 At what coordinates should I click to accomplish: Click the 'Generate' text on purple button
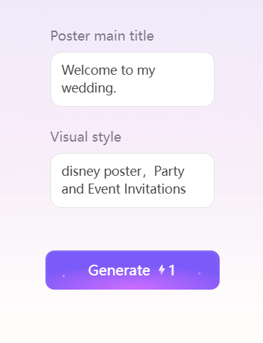119,270
